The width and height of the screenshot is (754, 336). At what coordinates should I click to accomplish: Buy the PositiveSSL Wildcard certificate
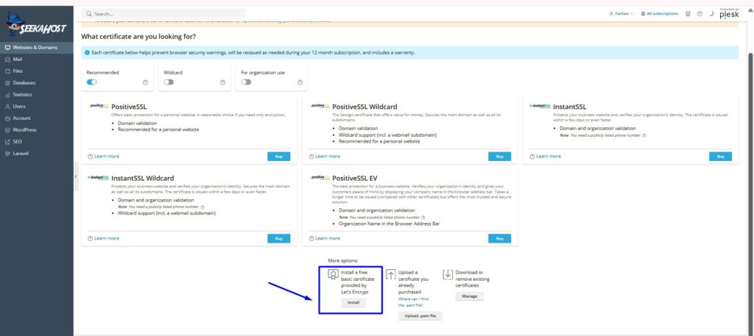[x=500, y=157]
